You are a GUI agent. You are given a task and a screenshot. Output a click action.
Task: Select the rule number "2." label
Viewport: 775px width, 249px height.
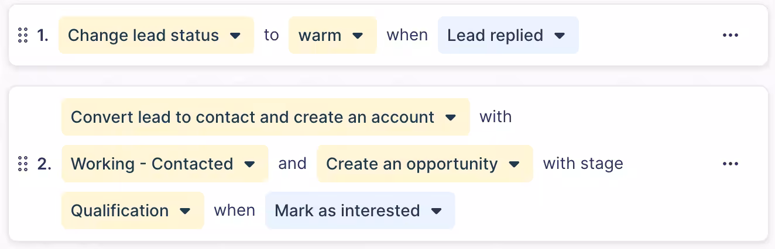click(x=44, y=164)
